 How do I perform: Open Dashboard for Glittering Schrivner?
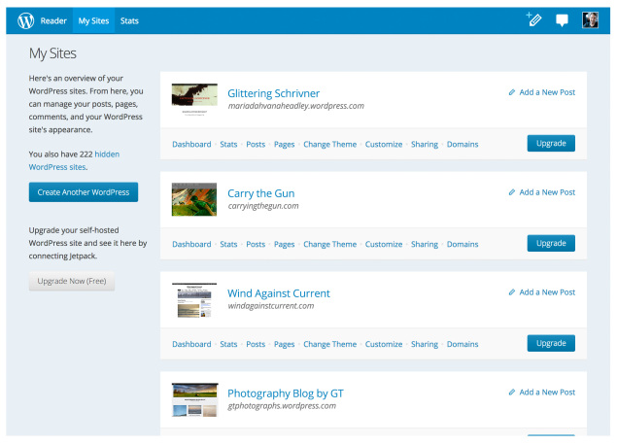(191, 144)
